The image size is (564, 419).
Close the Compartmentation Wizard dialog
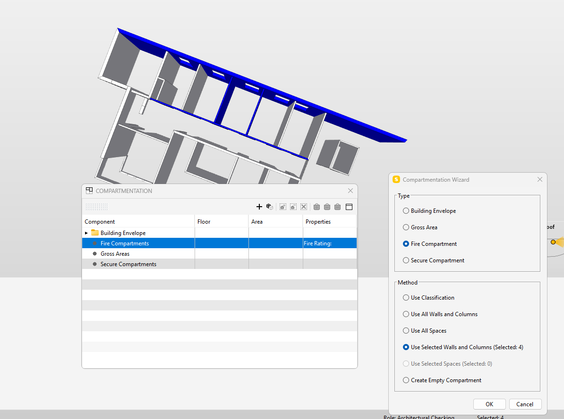pos(539,179)
